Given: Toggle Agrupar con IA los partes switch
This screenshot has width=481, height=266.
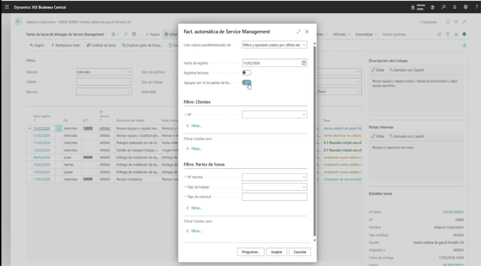Looking at the screenshot, I should (x=247, y=83).
